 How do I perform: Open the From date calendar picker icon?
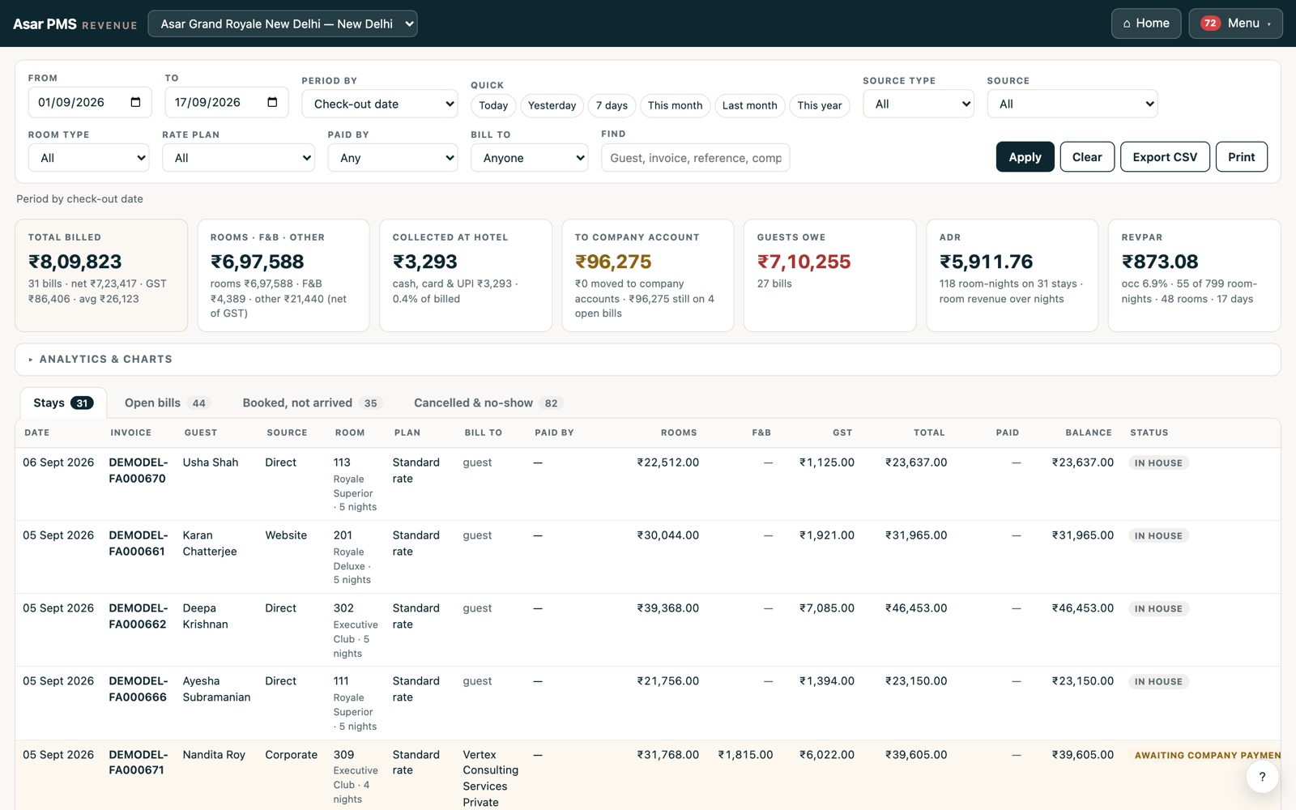point(135,102)
